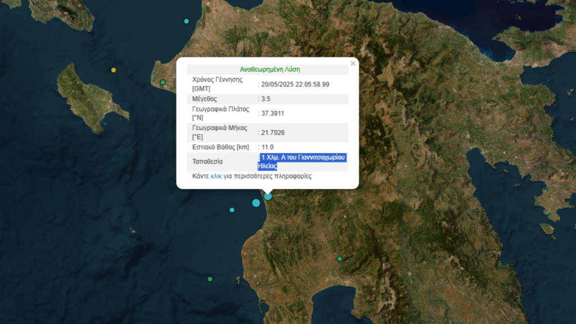Click the highlighted Γιαννιτσοχωρίου Ηλείας location text
Image resolution: width=576 pixels, height=324 pixels.
[x=302, y=161]
